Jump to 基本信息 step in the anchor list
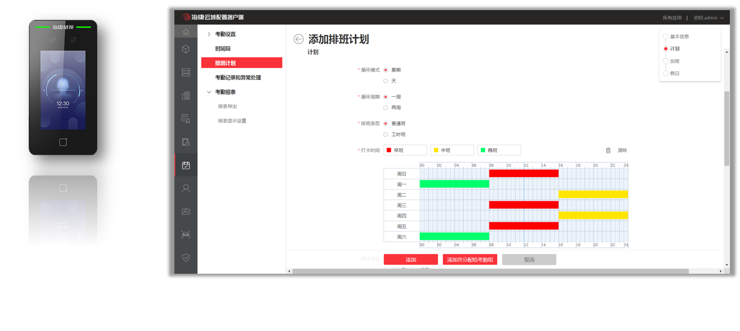740x331 pixels. click(679, 37)
